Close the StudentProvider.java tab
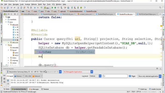The height and width of the screenshot is (93, 165). tap(134, 14)
